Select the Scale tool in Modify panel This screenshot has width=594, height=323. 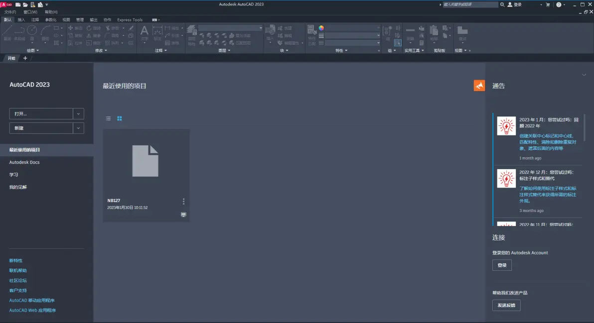(93, 43)
